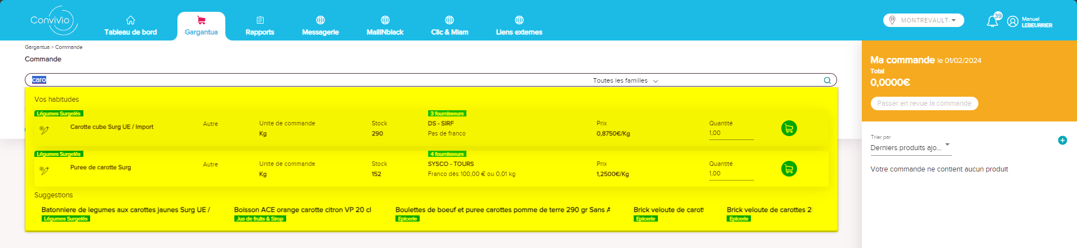Click the 4 fournisseurs badge
The width and height of the screenshot is (1077, 248).
pyautogui.click(x=447, y=154)
